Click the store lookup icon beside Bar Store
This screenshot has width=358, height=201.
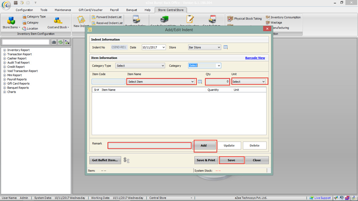point(225,47)
